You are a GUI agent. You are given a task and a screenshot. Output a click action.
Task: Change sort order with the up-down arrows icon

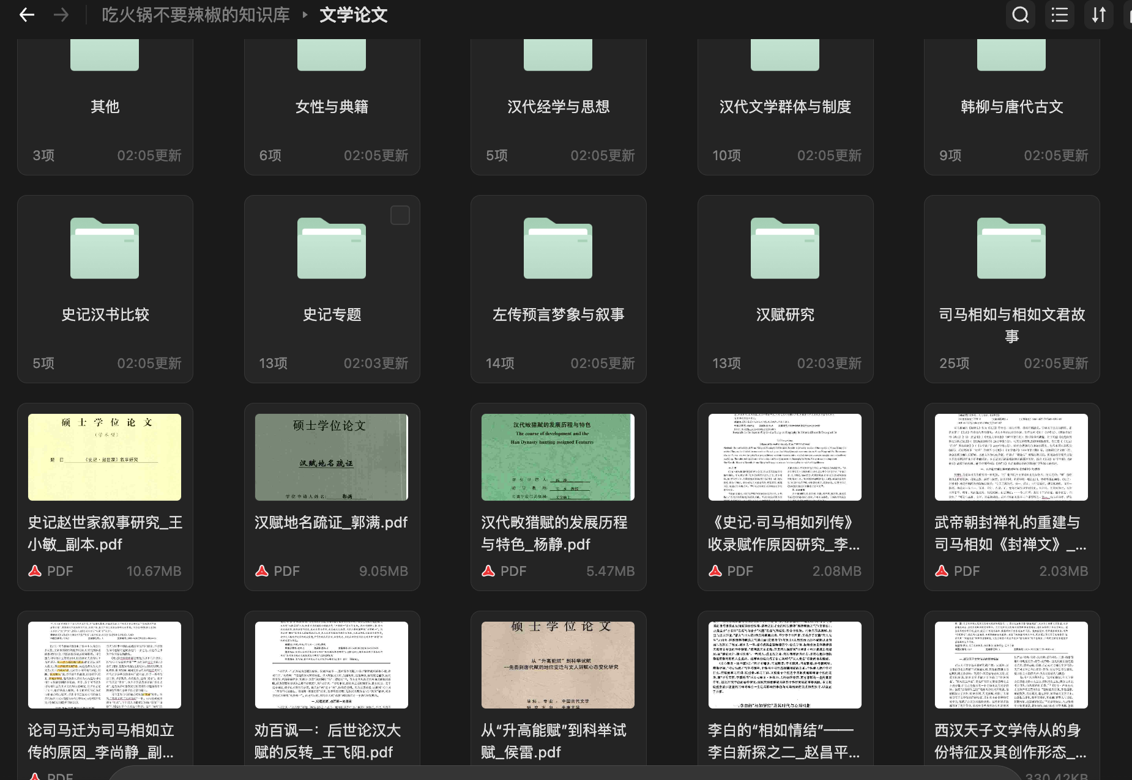1098,15
